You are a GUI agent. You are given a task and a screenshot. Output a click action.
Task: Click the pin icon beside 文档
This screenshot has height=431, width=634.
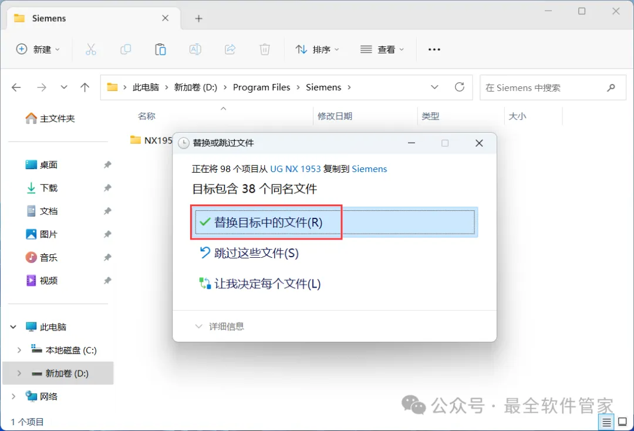pyautogui.click(x=107, y=211)
